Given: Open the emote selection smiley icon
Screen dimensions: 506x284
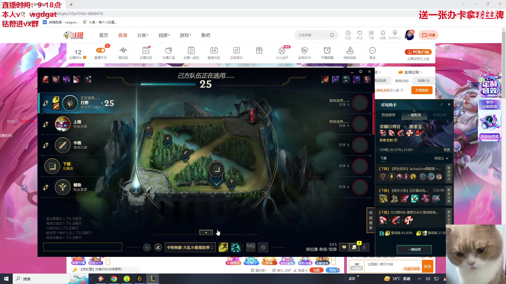Looking at the screenshot, I should [263, 247].
